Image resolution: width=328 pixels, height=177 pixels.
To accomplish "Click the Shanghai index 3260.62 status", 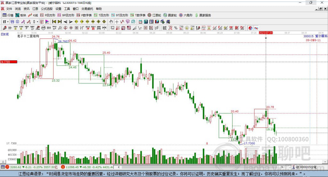I will tap(31, 167).
